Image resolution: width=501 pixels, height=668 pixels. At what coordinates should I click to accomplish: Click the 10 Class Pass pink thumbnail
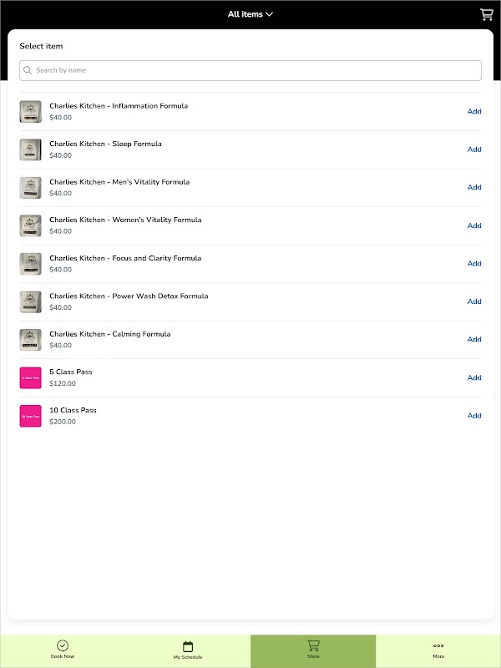tap(30, 416)
